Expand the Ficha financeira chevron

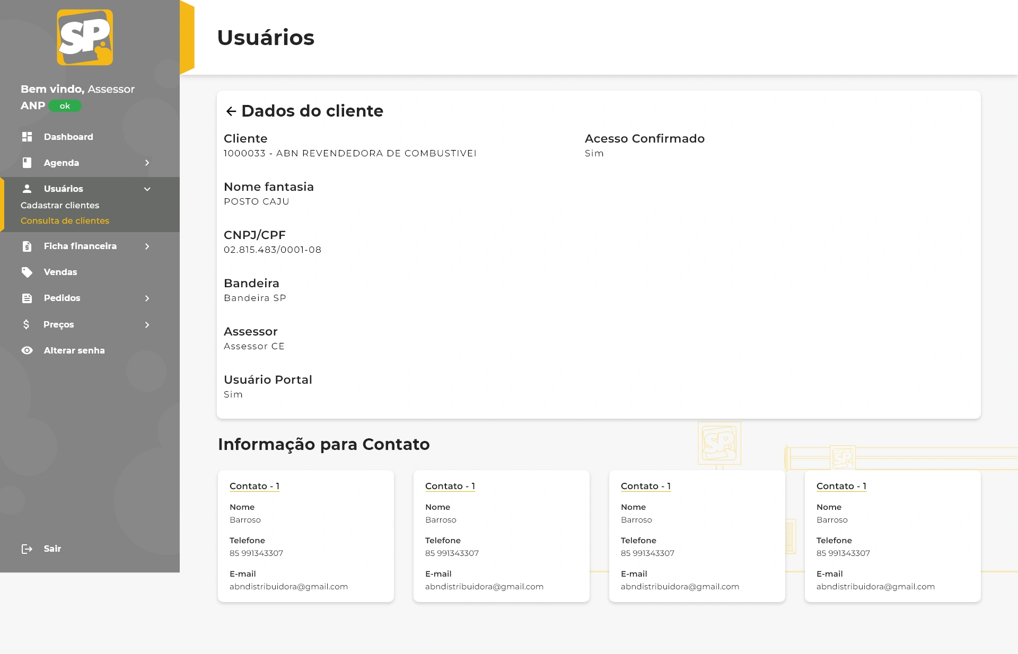point(147,246)
